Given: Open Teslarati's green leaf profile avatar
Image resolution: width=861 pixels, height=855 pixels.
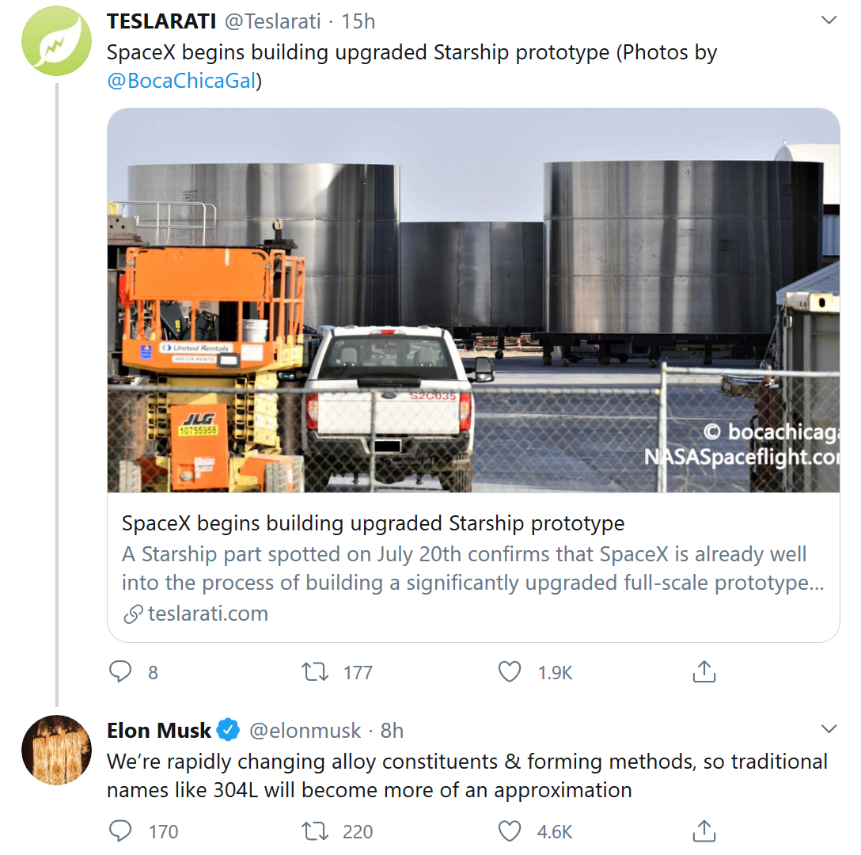Looking at the screenshot, I should 56,40.
